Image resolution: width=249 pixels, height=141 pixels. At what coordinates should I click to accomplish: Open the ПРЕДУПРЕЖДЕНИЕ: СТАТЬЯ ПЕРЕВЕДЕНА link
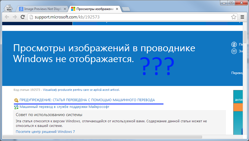(87, 100)
